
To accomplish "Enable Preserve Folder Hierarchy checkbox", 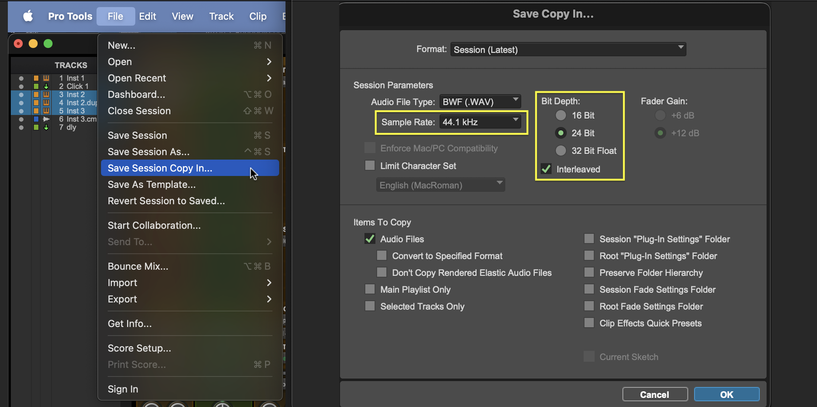I will [x=589, y=272].
